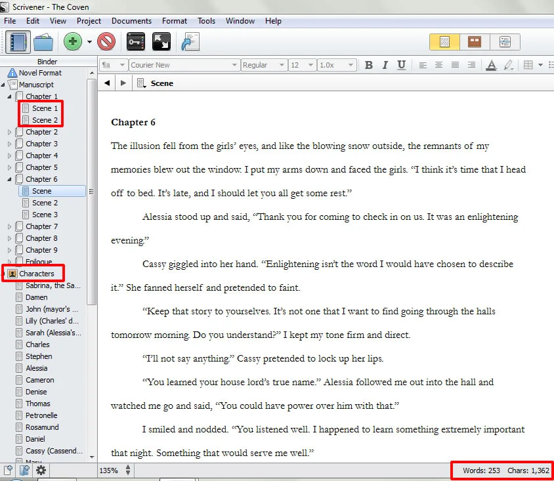The width and height of the screenshot is (554, 481).
Task: Click the text color A swatch
Action: click(x=492, y=65)
